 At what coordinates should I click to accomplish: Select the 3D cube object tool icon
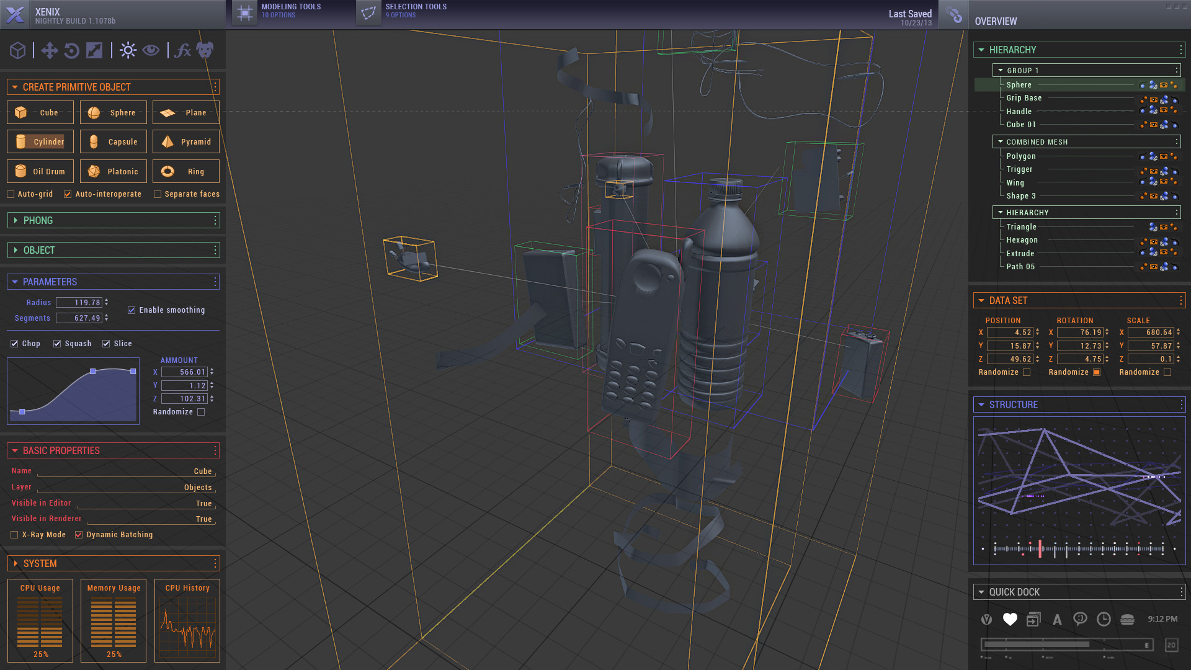coord(17,50)
